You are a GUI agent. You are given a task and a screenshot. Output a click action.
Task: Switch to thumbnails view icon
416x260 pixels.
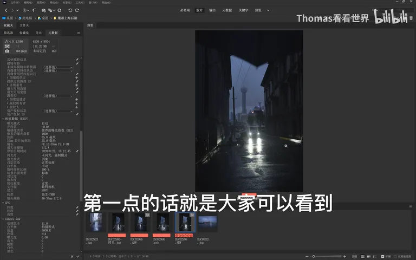pos(362,257)
